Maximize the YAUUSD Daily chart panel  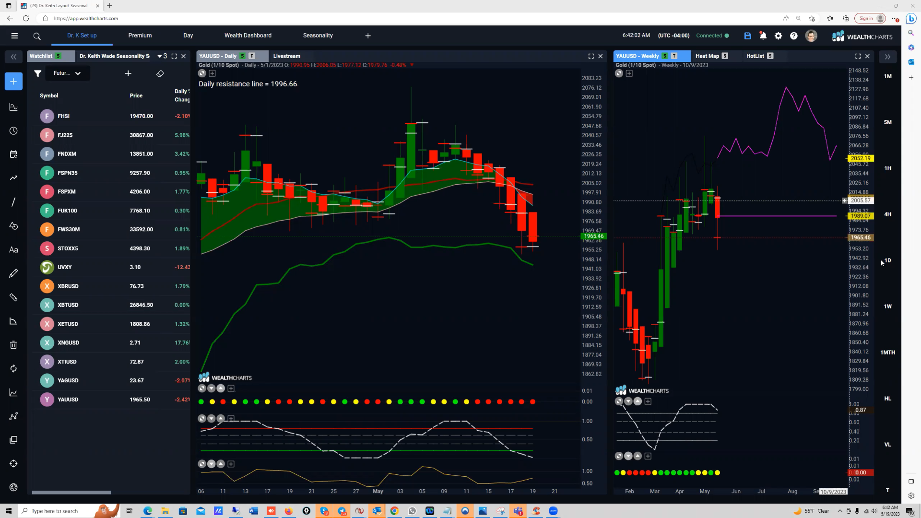[x=591, y=56]
